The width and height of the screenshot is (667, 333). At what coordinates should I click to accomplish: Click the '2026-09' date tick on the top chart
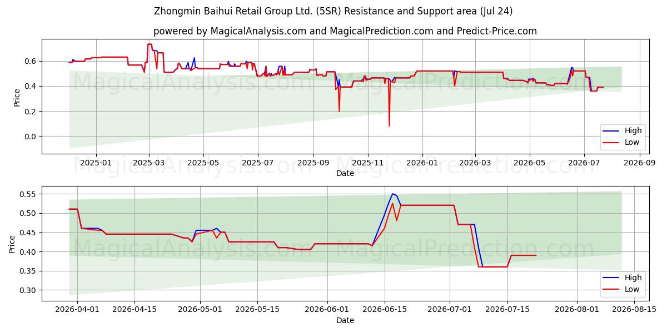tap(639, 163)
